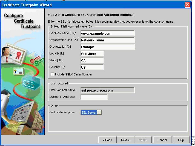
Task: Click the Include SSLM Serial Number label
Action: 73,74
